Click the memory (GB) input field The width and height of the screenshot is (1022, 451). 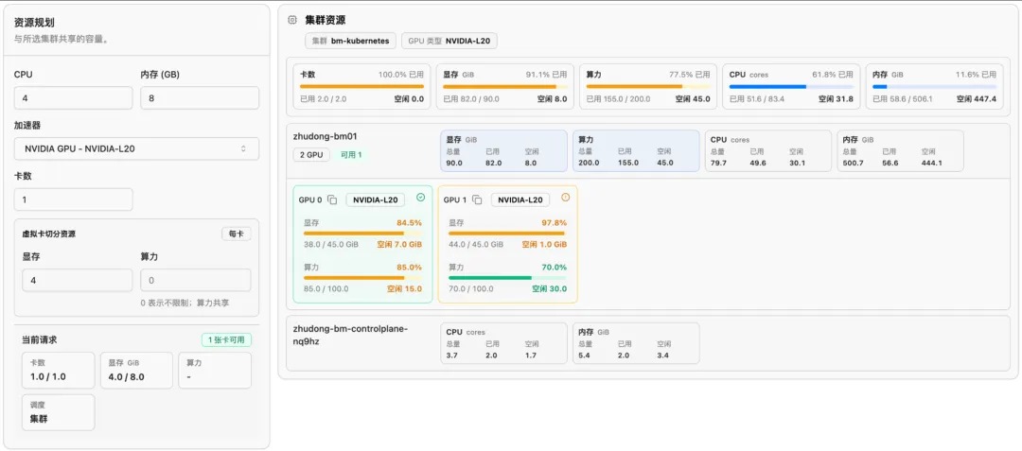pos(200,97)
